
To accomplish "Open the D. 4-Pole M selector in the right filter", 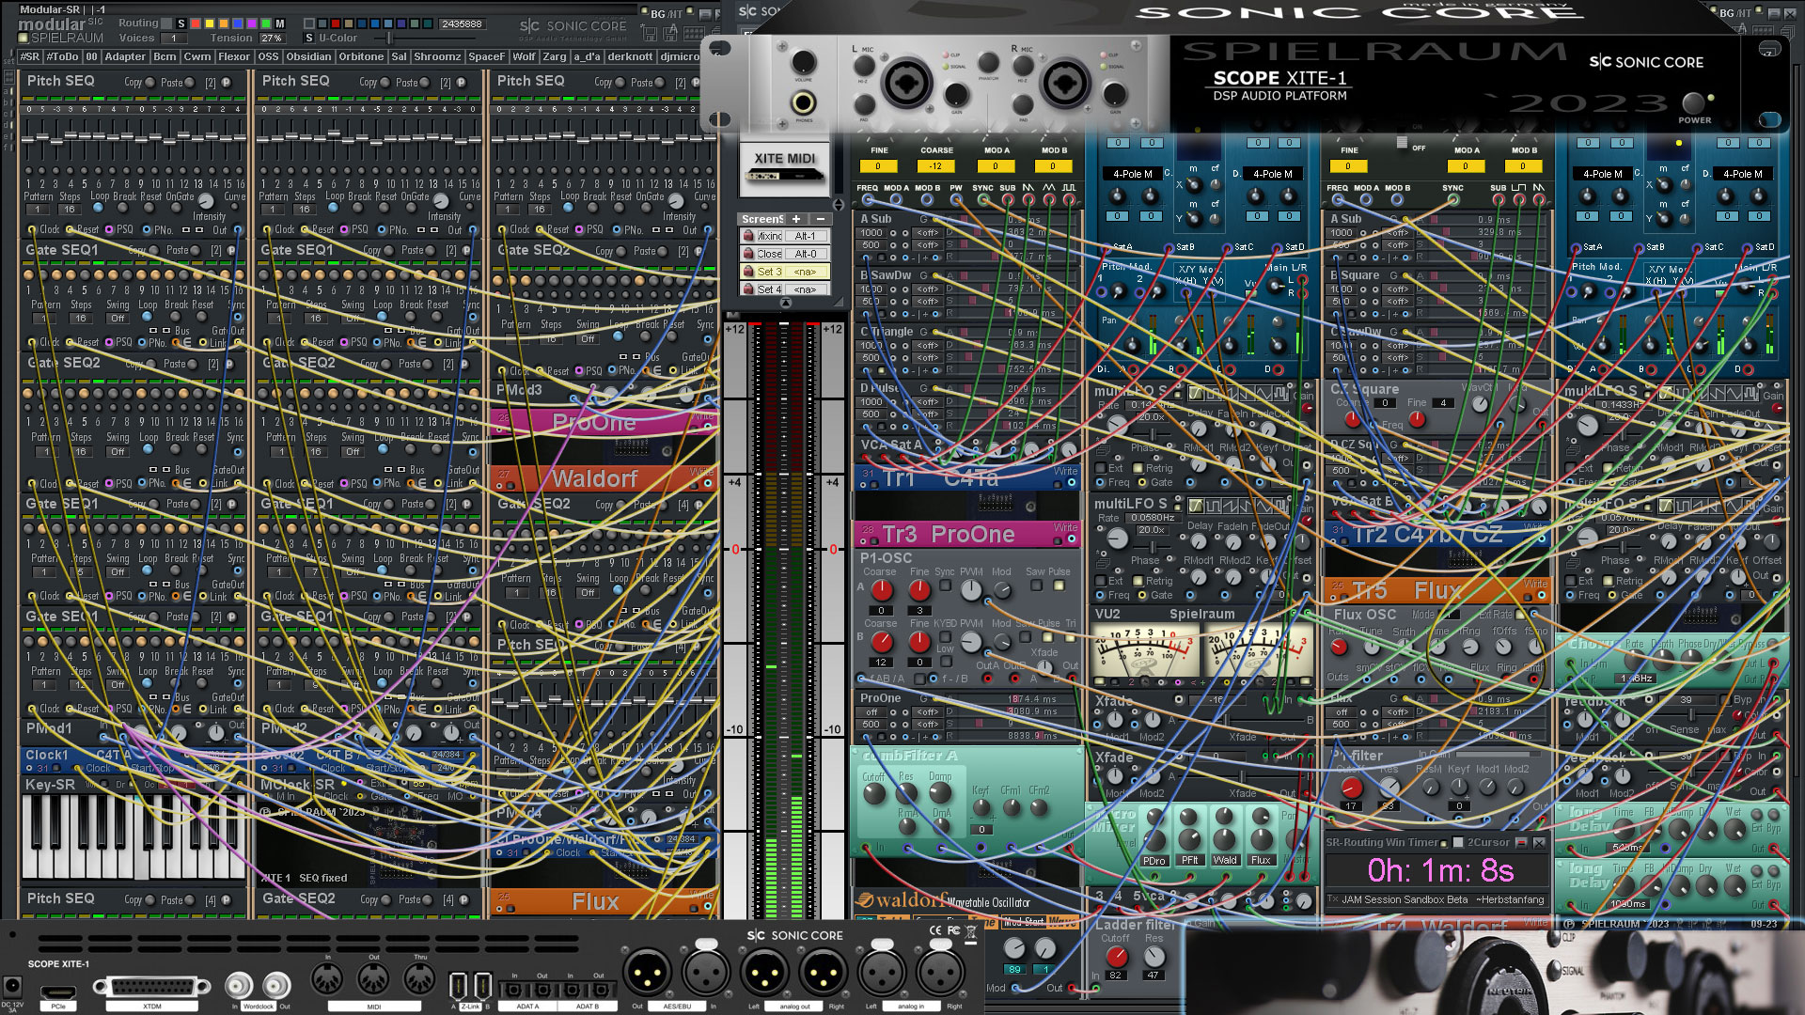I will tap(1742, 174).
